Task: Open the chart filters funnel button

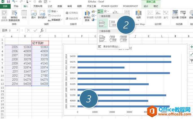Action: pos(191,60)
